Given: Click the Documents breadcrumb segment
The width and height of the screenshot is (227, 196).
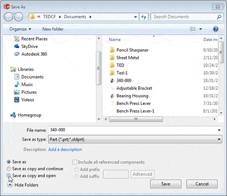Looking at the screenshot, I should 75,17.
